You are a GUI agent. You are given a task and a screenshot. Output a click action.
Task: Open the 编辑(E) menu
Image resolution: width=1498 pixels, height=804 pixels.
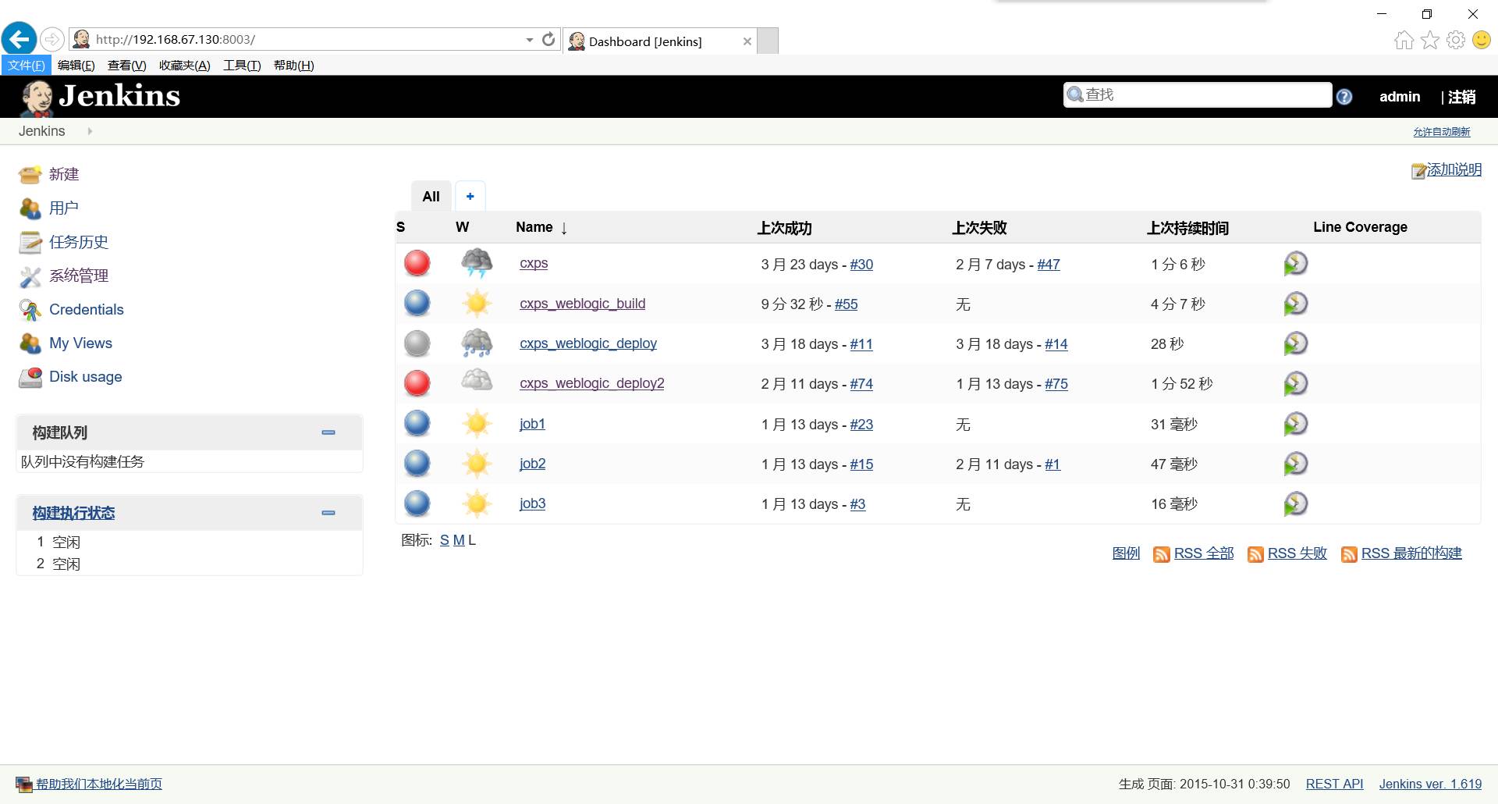pyautogui.click(x=76, y=66)
